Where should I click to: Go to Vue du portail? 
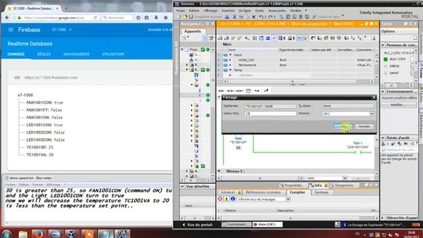click(x=197, y=225)
